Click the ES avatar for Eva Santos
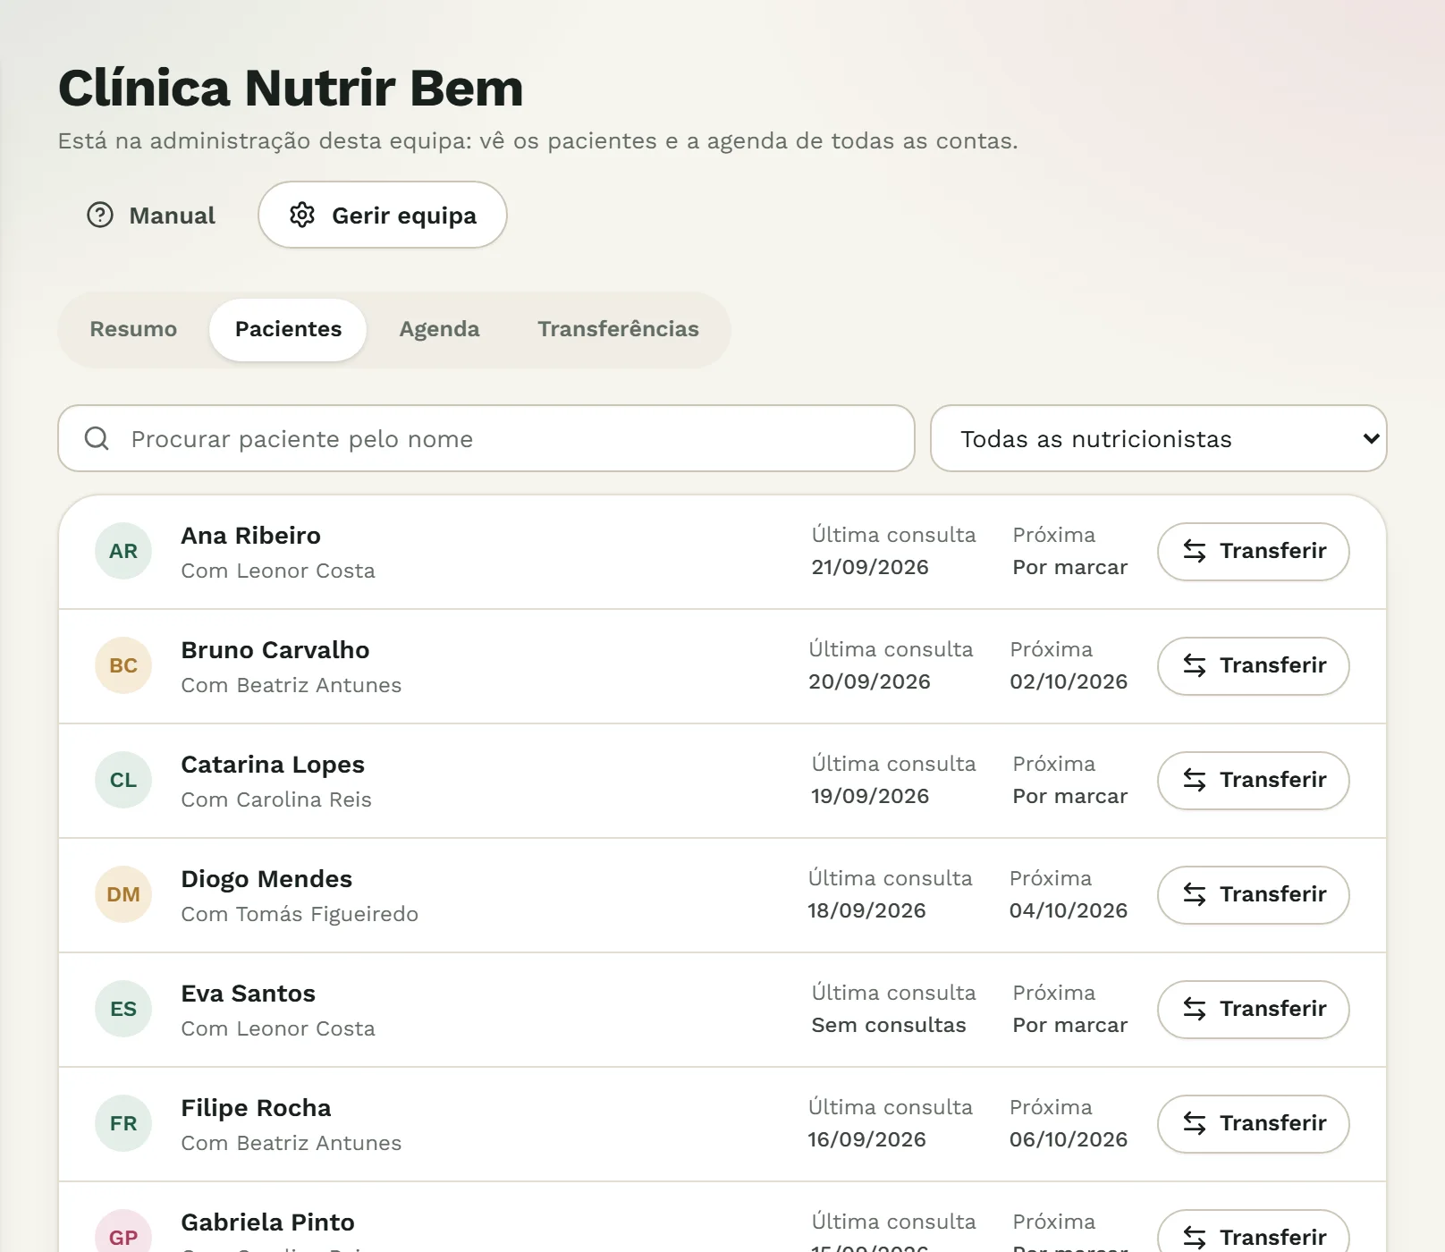This screenshot has width=1445, height=1252. [x=123, y=1009]
